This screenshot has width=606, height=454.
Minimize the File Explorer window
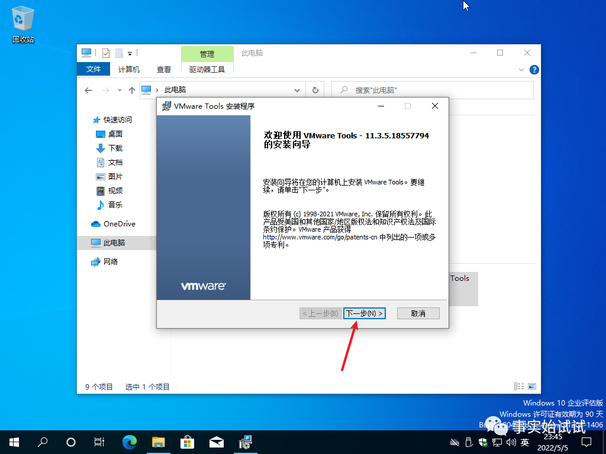[473, 53]
